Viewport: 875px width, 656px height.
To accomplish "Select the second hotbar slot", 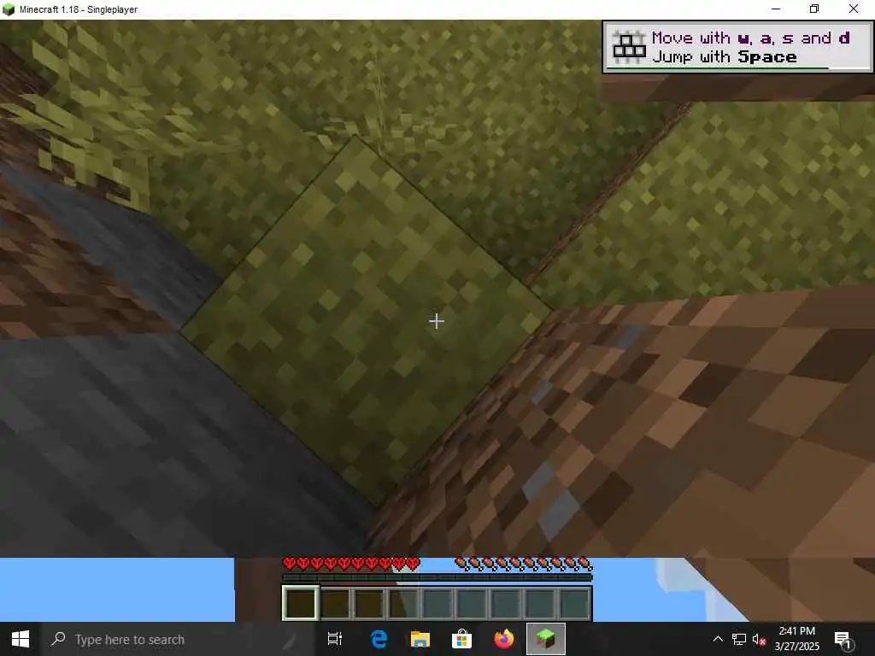I will [335, 603].
